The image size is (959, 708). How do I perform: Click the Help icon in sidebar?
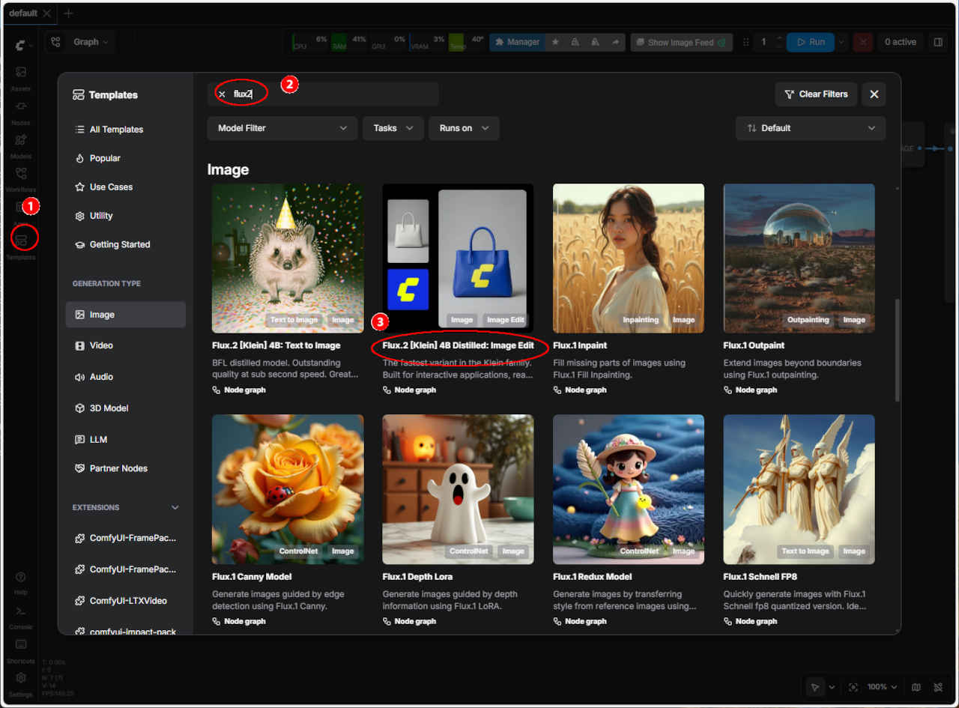21,578
